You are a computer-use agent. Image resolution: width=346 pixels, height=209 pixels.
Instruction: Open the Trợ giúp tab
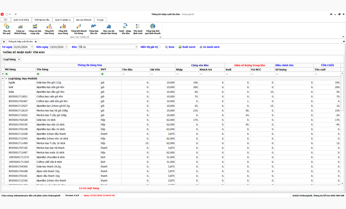100,20
